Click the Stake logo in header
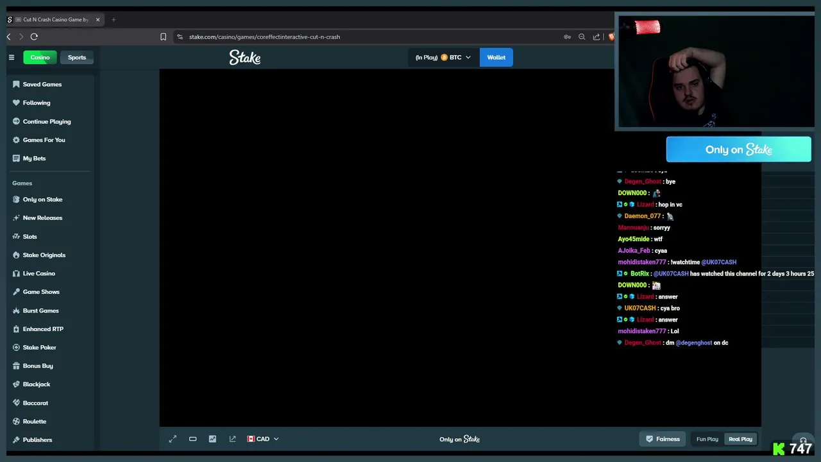 [x=245, y=58]
